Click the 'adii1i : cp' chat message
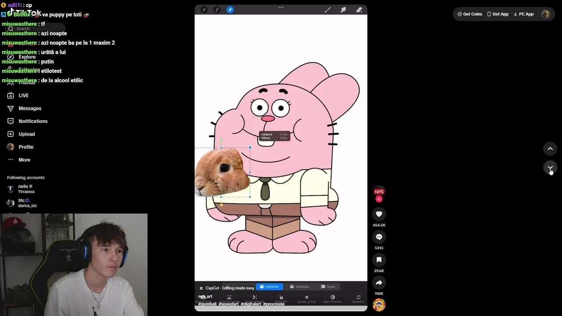 point(17,5)
